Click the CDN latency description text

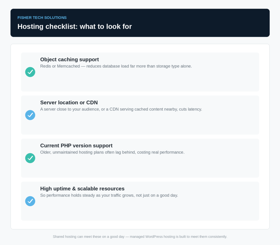click(121, 109)
